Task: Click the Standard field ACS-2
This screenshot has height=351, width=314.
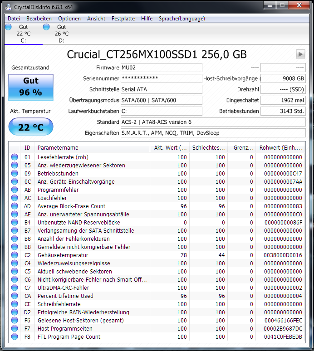Action: [213, 122]
